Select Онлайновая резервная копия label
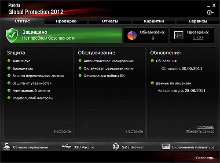This screenshot has height=163, width=220. (109, 68)
